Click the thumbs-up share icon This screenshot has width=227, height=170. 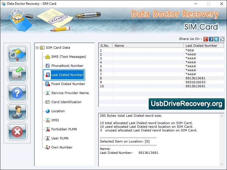(222, 39)
